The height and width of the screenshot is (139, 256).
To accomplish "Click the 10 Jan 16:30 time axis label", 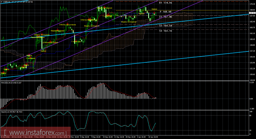I will (x=153, y=137).
